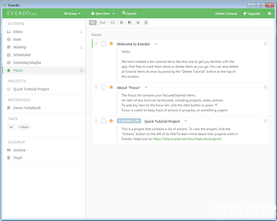Collapse the Quick Tutorial Project item arrow
This screenshot has width=277, height=221.
(x=185, y=121)
